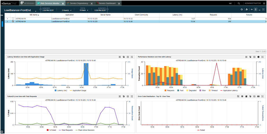Viewport: 267px width, 134px height.
Task: Sort by Requests column header
Action: 213,15
